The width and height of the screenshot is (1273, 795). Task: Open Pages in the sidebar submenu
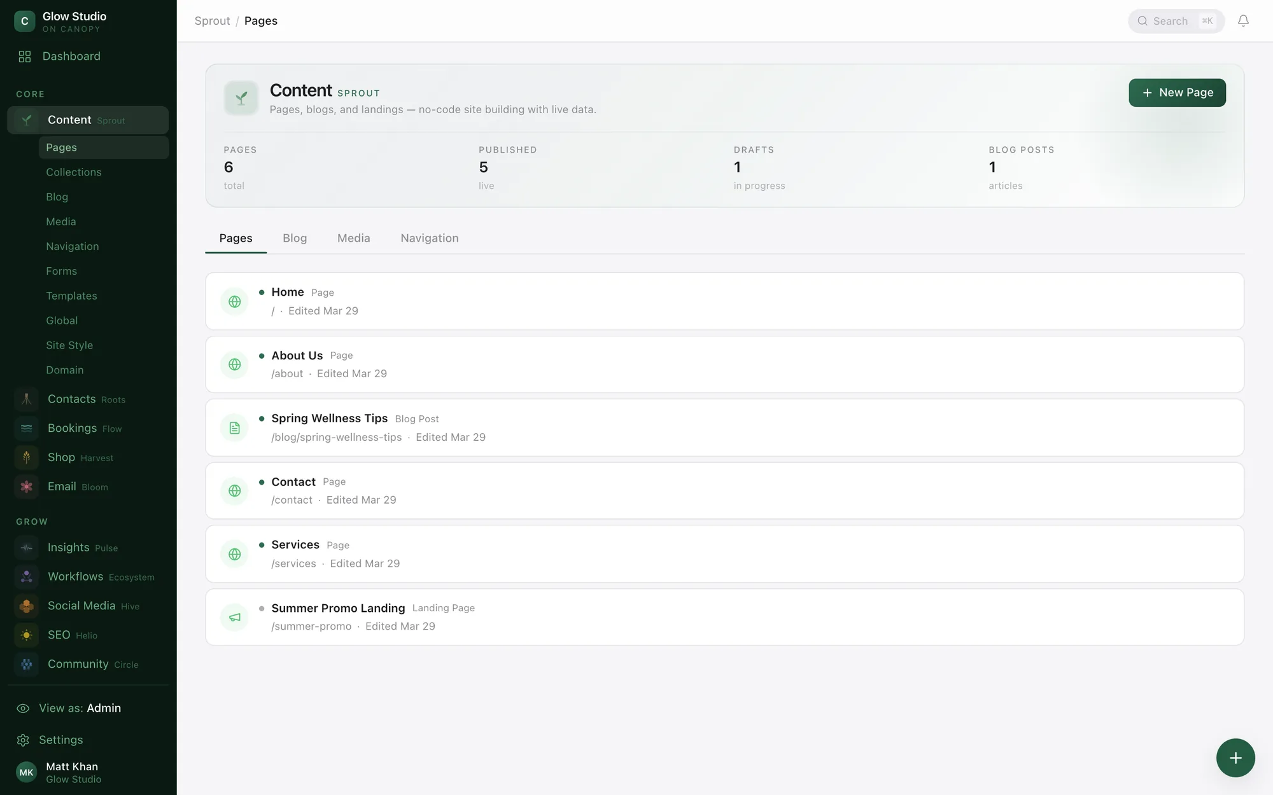pos(104,148)
